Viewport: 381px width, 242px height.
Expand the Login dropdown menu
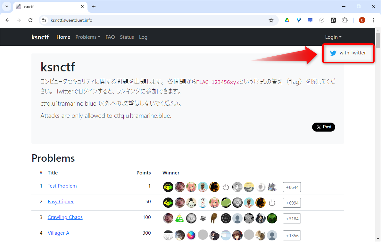click(333, 37)
